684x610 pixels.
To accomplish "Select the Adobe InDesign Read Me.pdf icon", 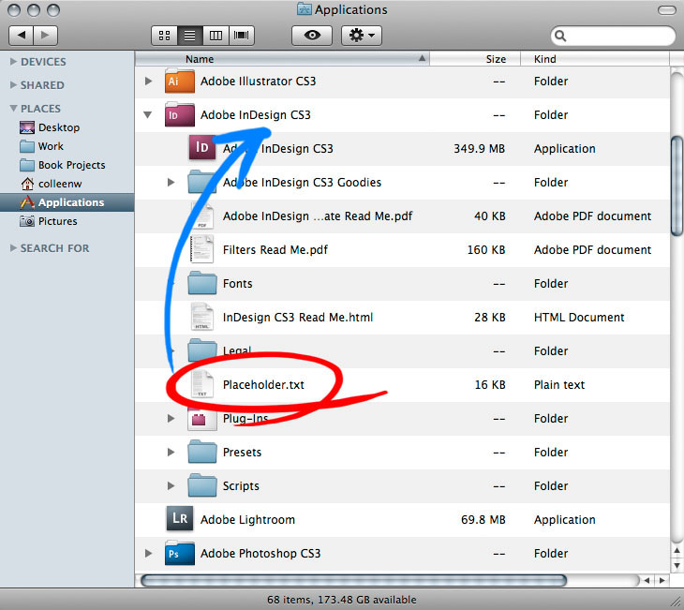I will click(202, 216).
